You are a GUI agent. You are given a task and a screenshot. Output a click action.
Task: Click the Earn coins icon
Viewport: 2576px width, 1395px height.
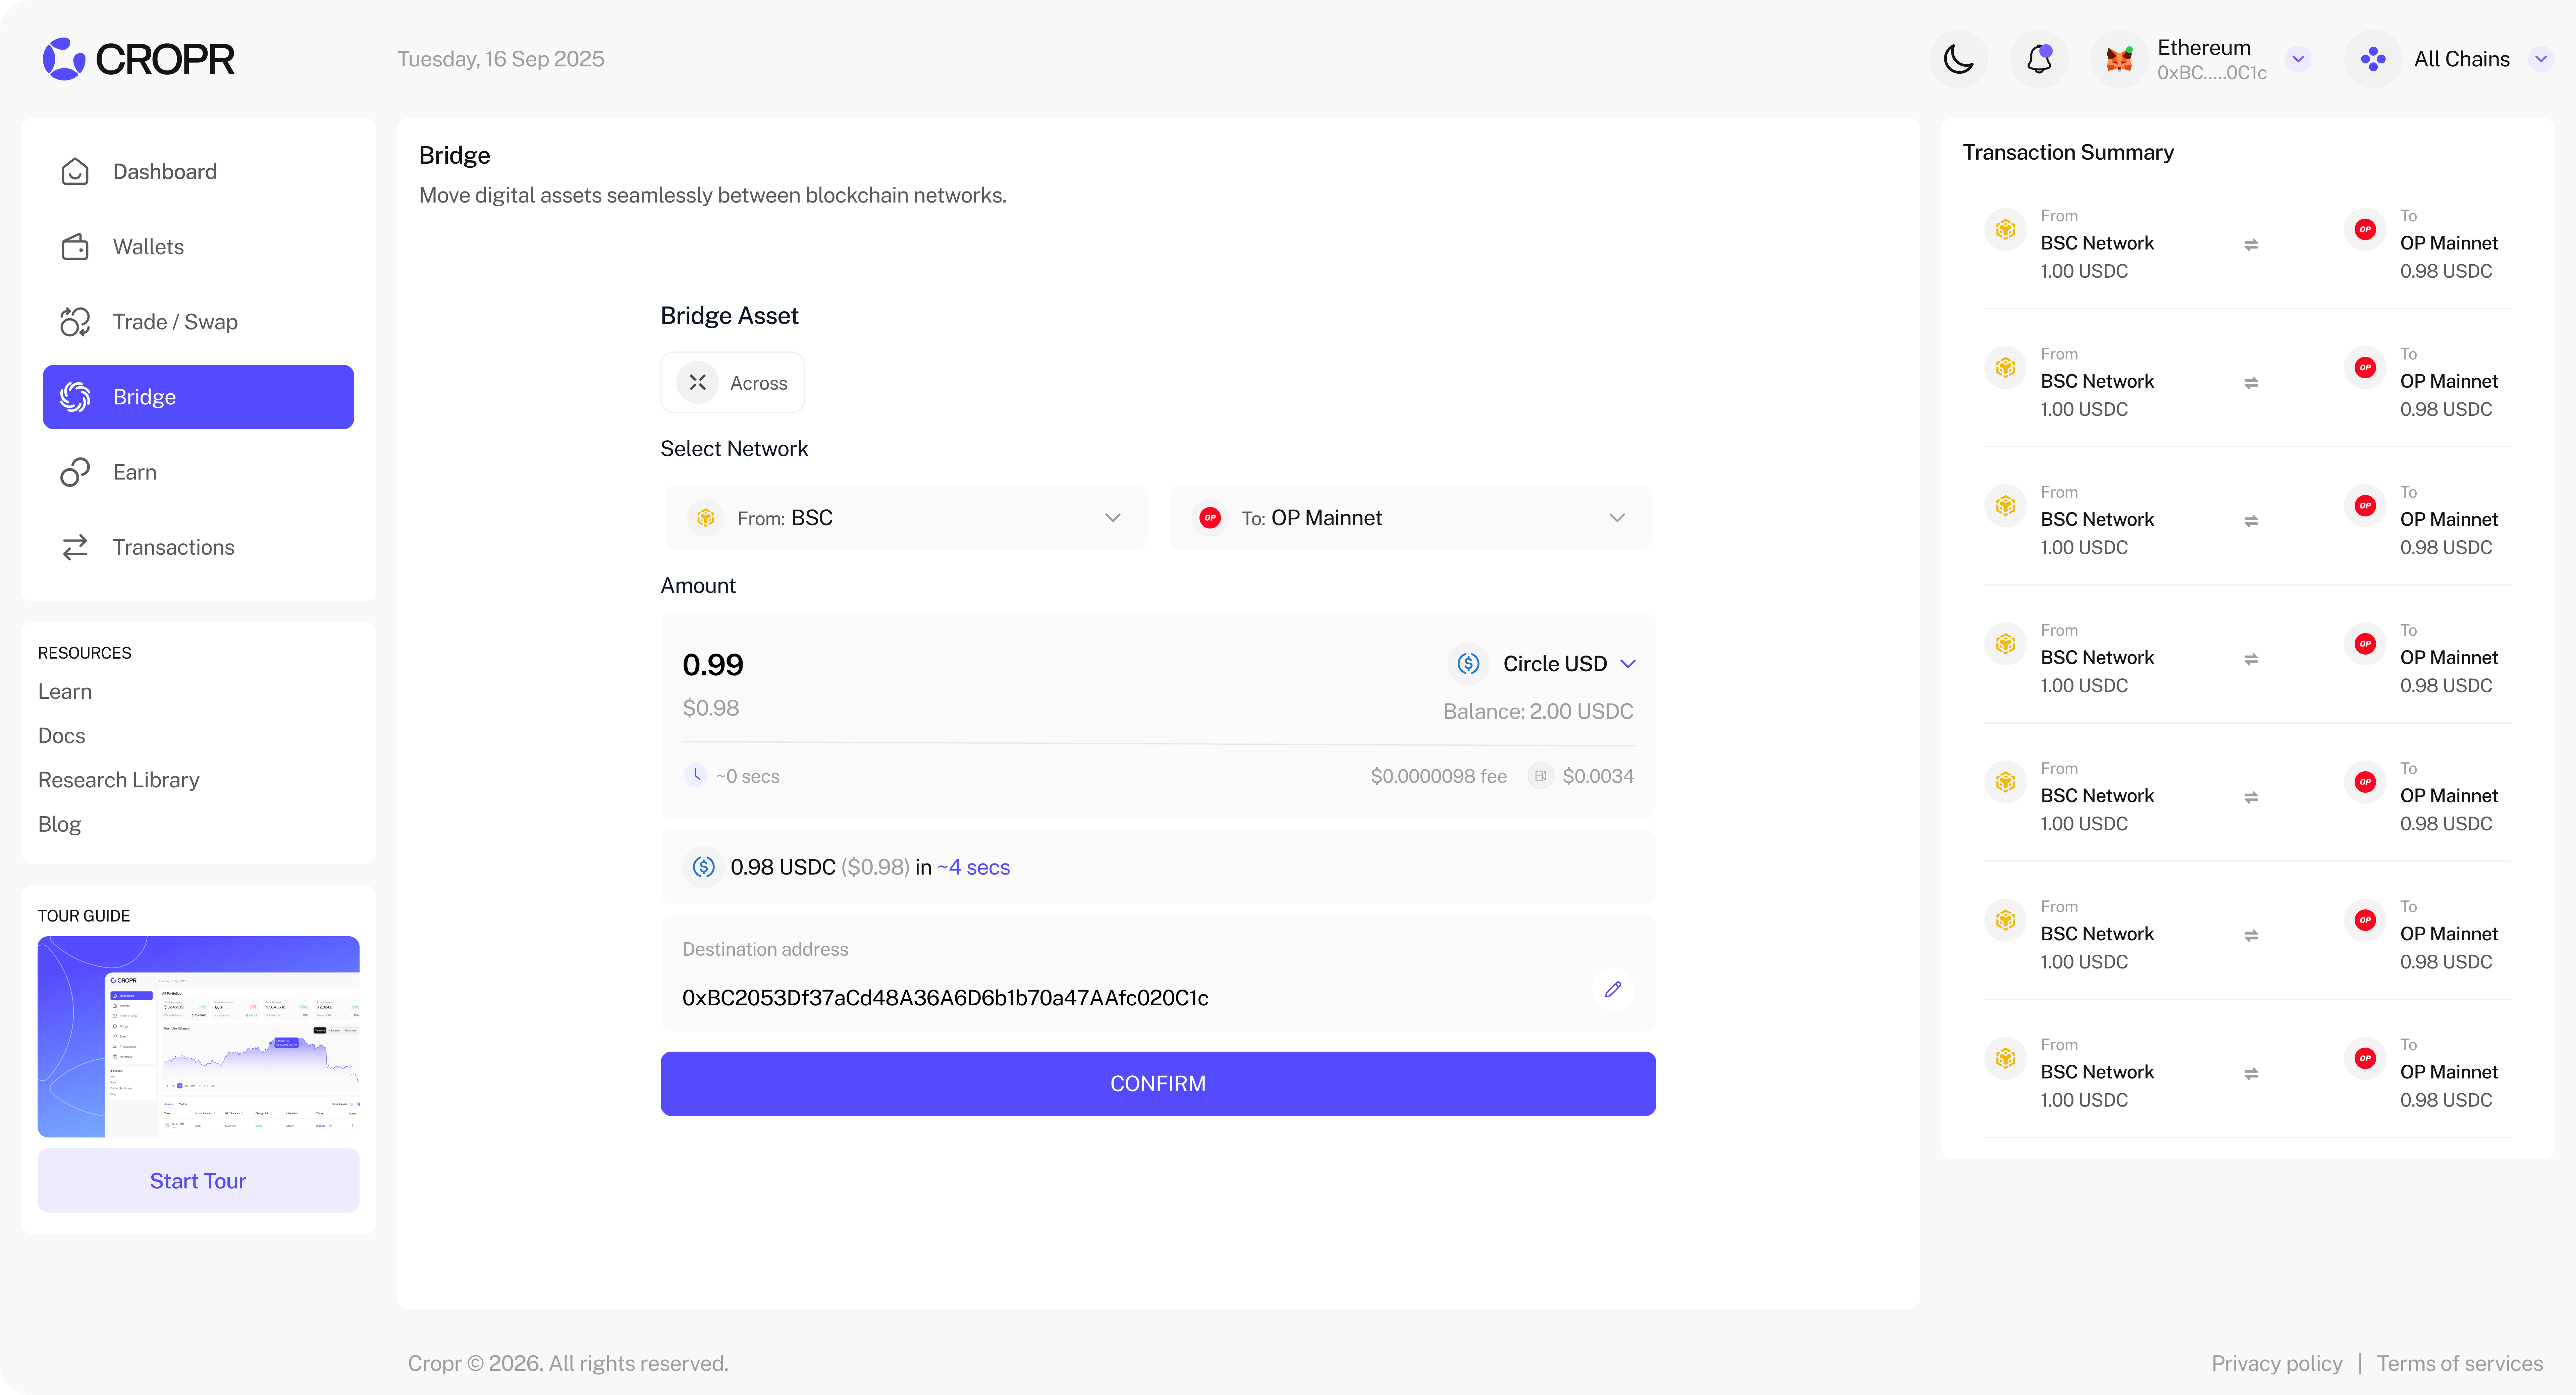click(75, 472)
